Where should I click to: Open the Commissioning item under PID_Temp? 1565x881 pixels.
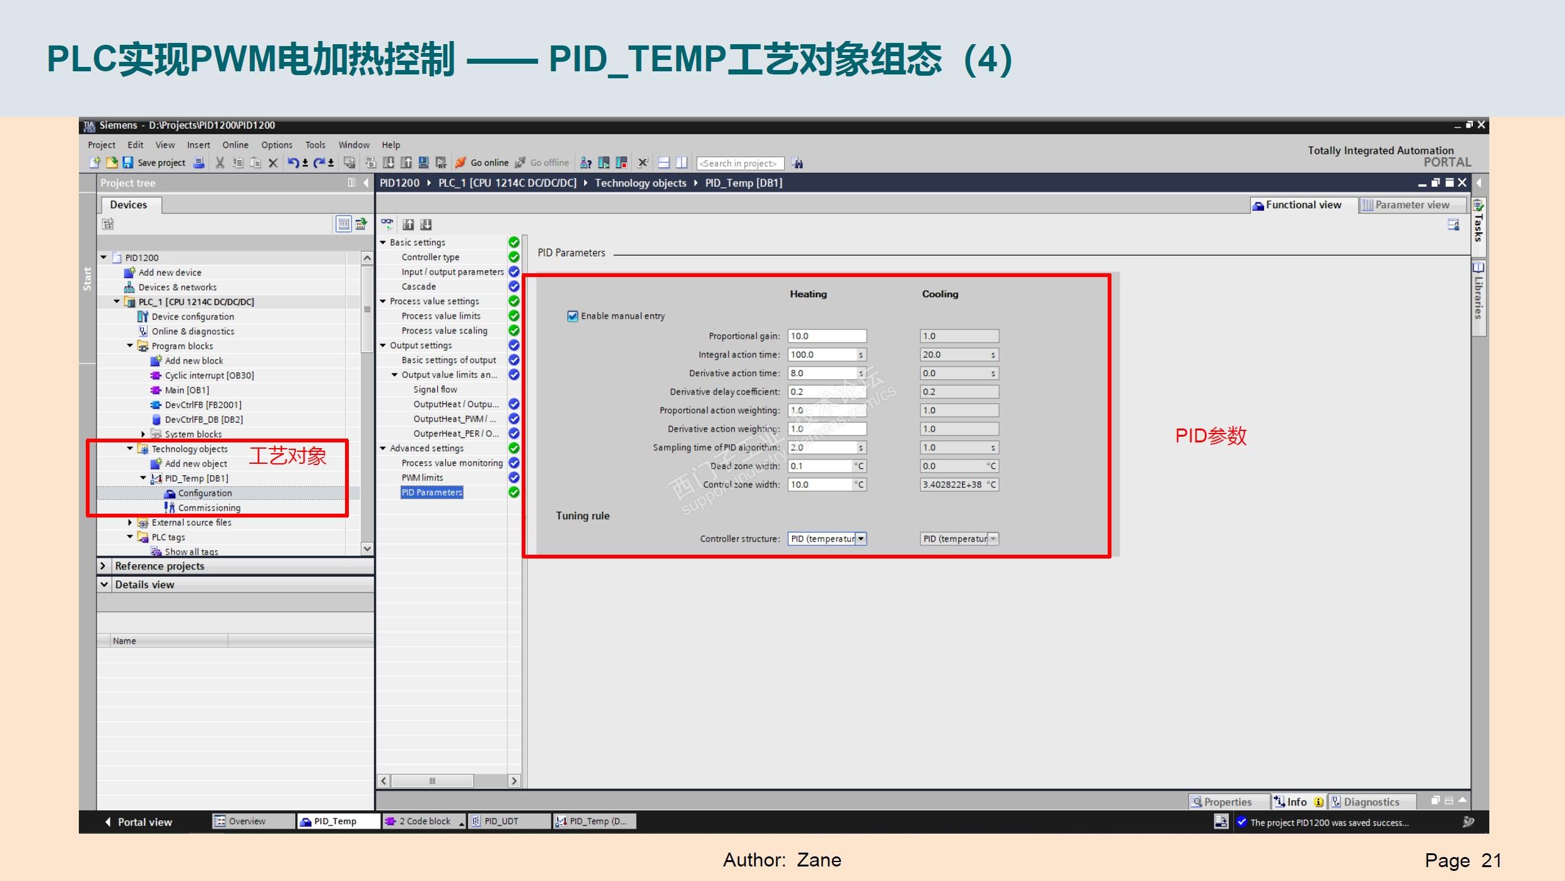[x=209, y=508]
